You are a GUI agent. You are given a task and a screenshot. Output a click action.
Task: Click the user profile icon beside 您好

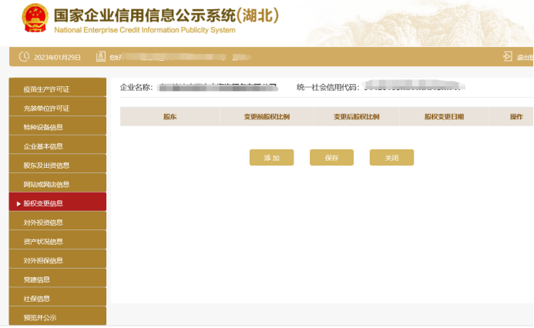click(x=100, y=57)
